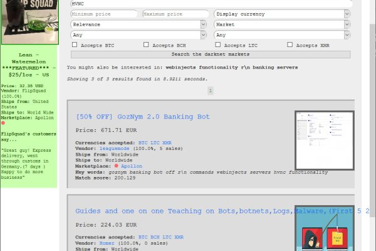
Task: Click Search the darknet markets button
Action: tap(211, 55)
